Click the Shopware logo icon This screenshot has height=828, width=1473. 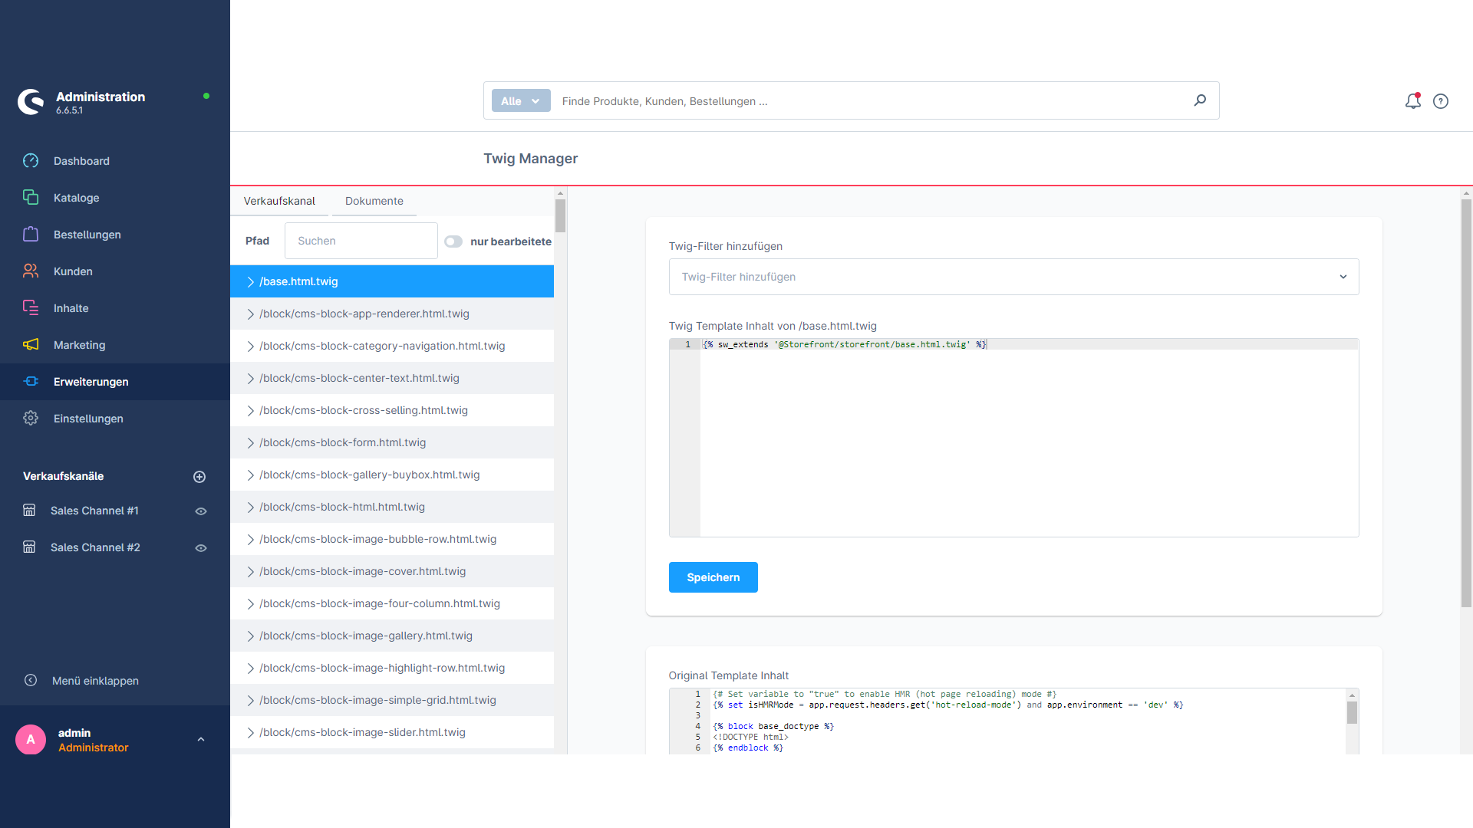click(x=31, y=102)
